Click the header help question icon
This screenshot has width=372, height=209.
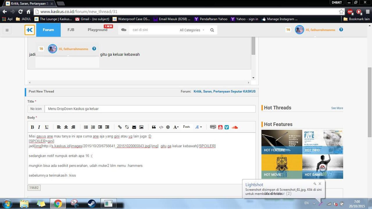341,30
